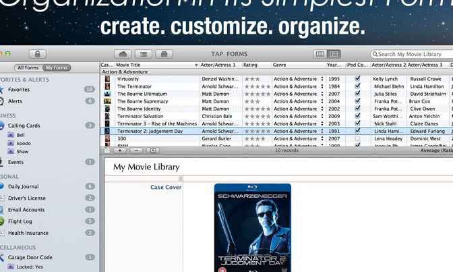The height and width of the screenshot is (272, 453).
Task: Click the magnifier icon in the search box
Action: pos(375,54)
